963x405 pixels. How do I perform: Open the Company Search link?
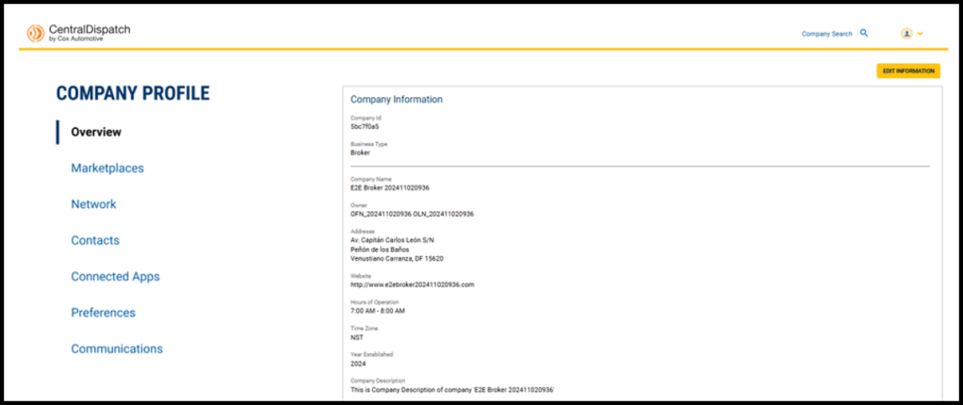point(826,34)
